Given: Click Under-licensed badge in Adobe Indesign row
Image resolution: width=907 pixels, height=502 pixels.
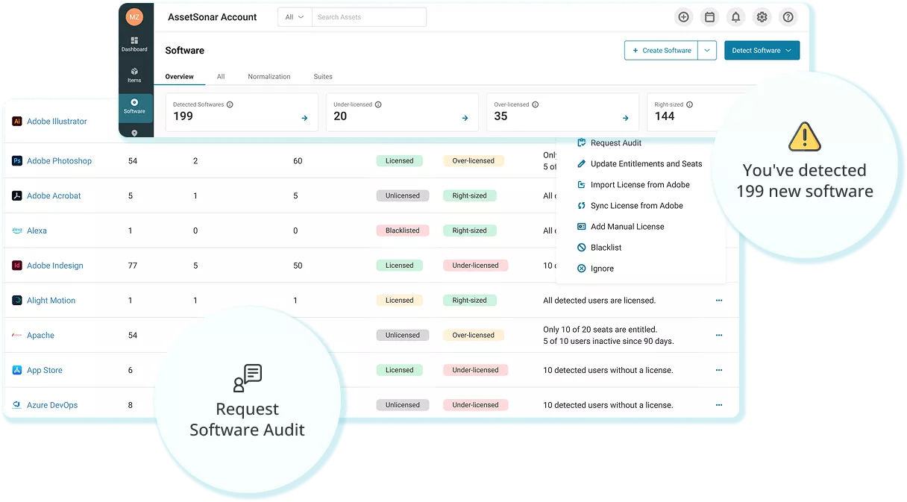Looking at the screenshot, I should coord(475,266).
